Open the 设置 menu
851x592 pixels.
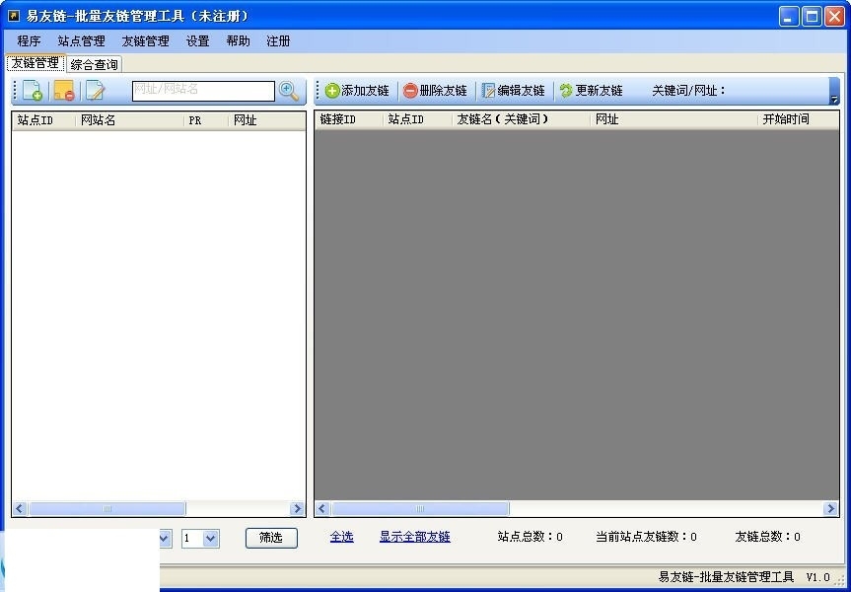coord(197,41)
